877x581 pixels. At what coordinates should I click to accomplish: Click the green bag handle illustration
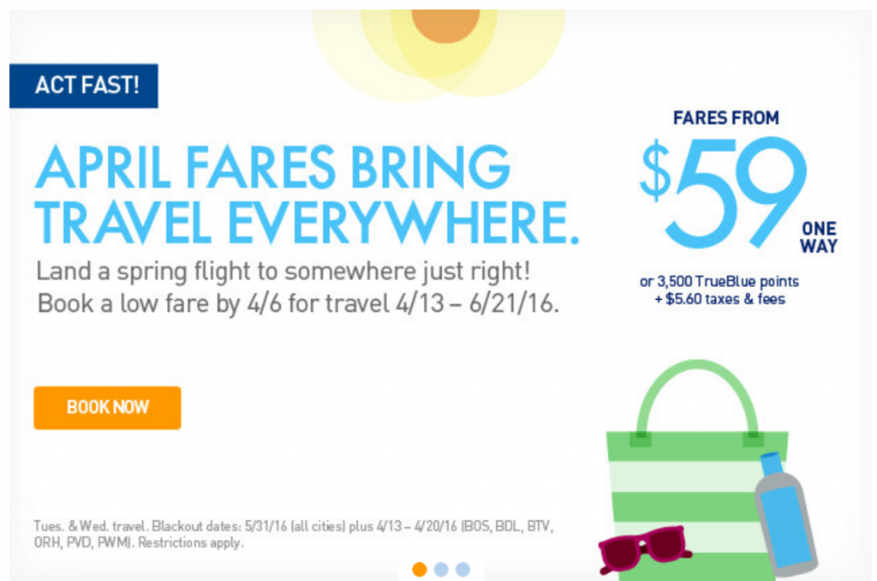[x=697, y=398]
